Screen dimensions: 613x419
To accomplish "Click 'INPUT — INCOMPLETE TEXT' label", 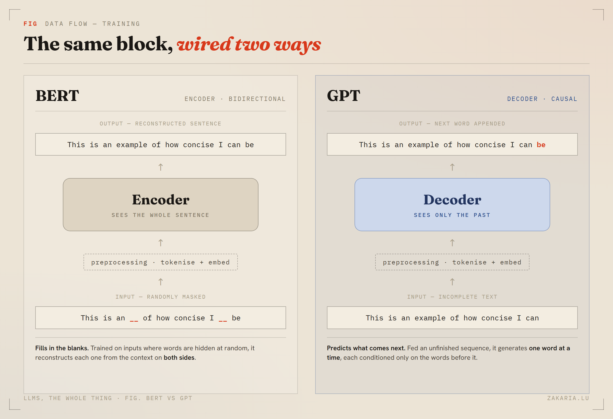I will (452, 297).
